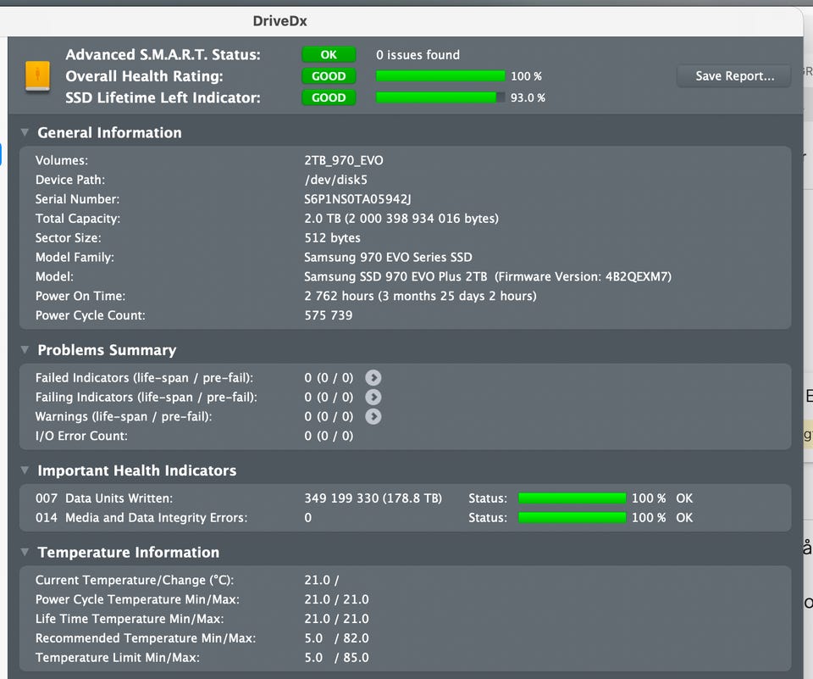The height and width of the screenshot is (679, 813).
Task: Collapse the General Information section
Action: (25, 132)
